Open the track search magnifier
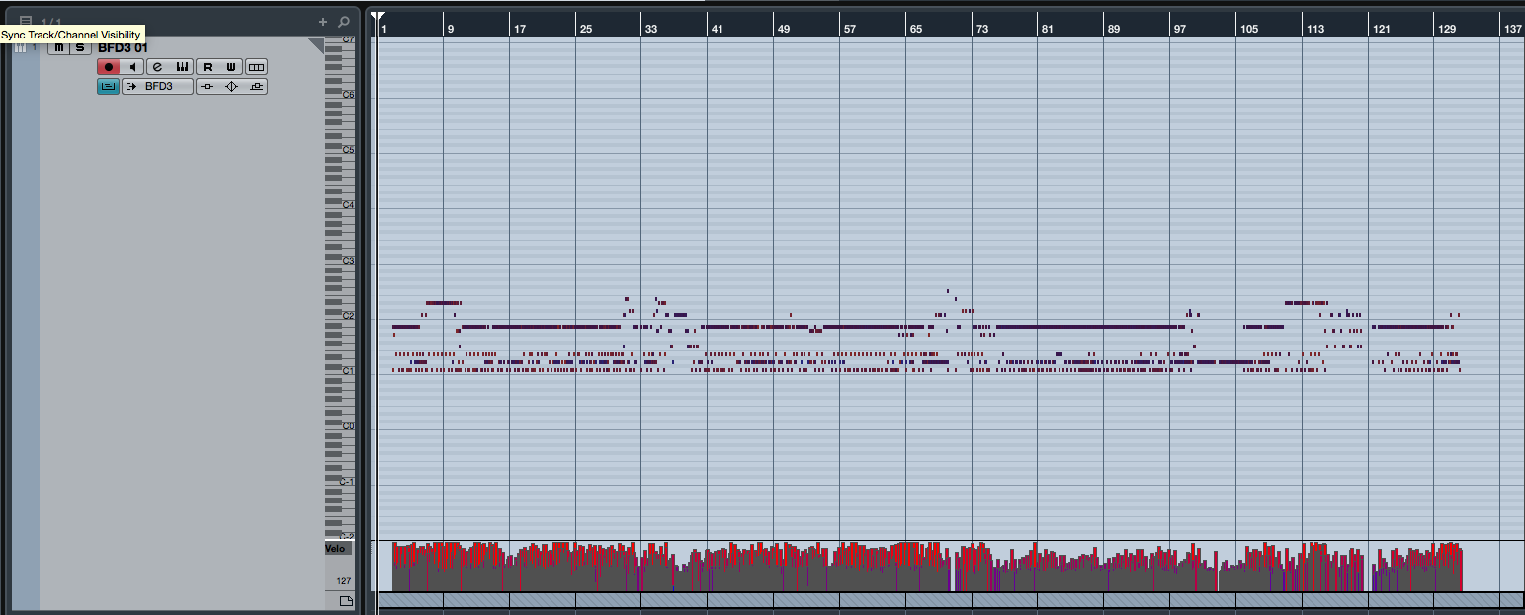 tap(343, 21)
